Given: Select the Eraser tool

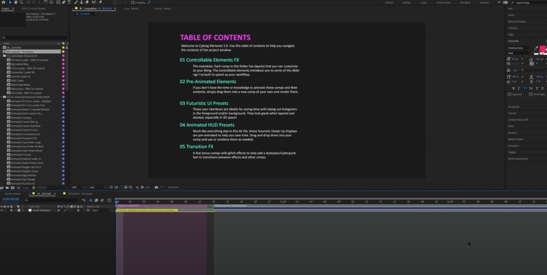Looking at the screenshot, I should [87, 3].
